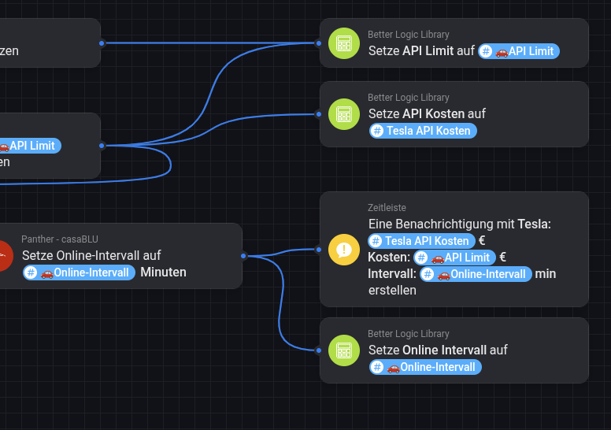
Task: Click the calculator icon on Setze API Limit card
Action: [x=343, y=43]
